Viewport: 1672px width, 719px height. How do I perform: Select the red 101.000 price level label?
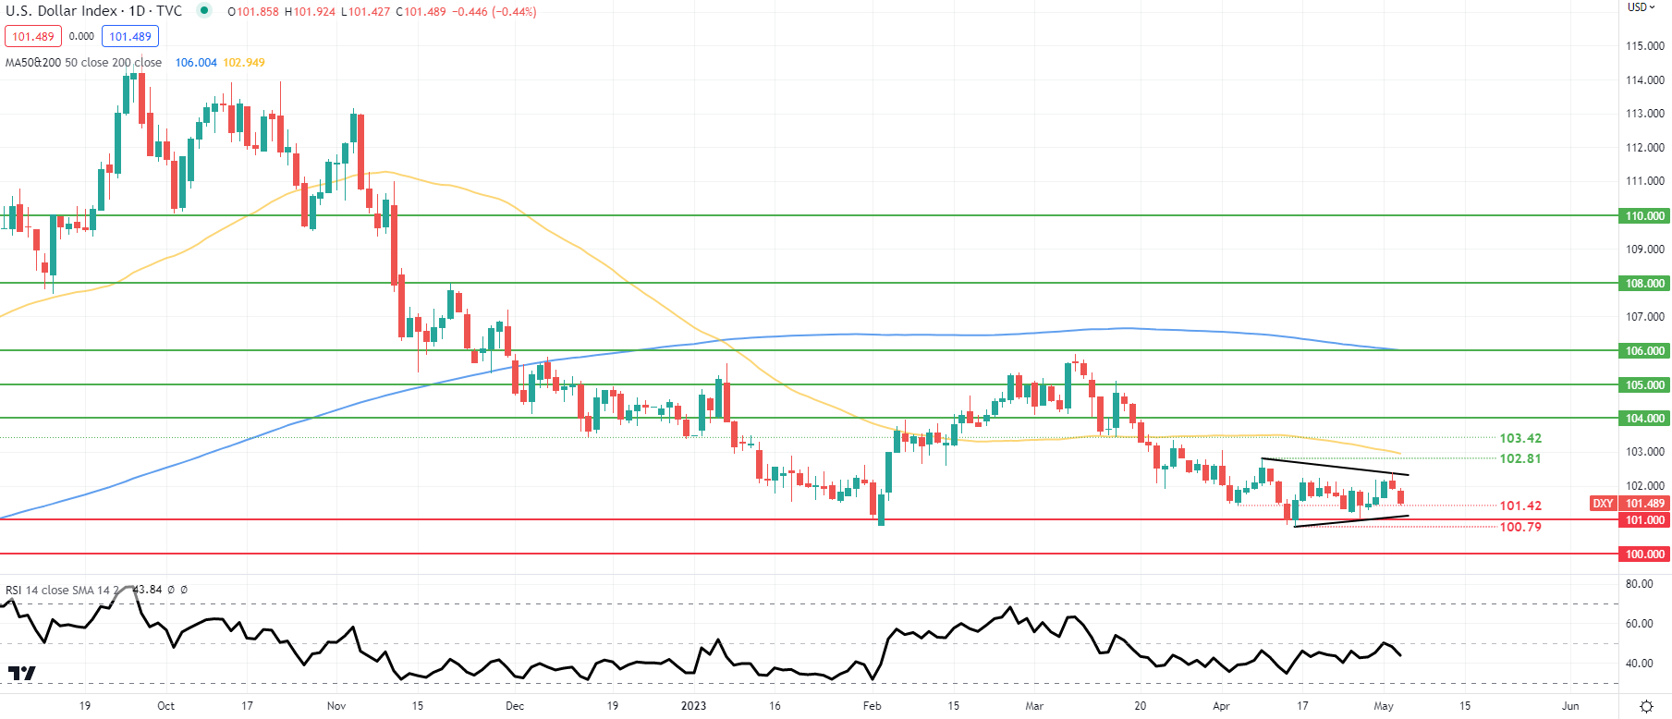tap(1644, 520)
